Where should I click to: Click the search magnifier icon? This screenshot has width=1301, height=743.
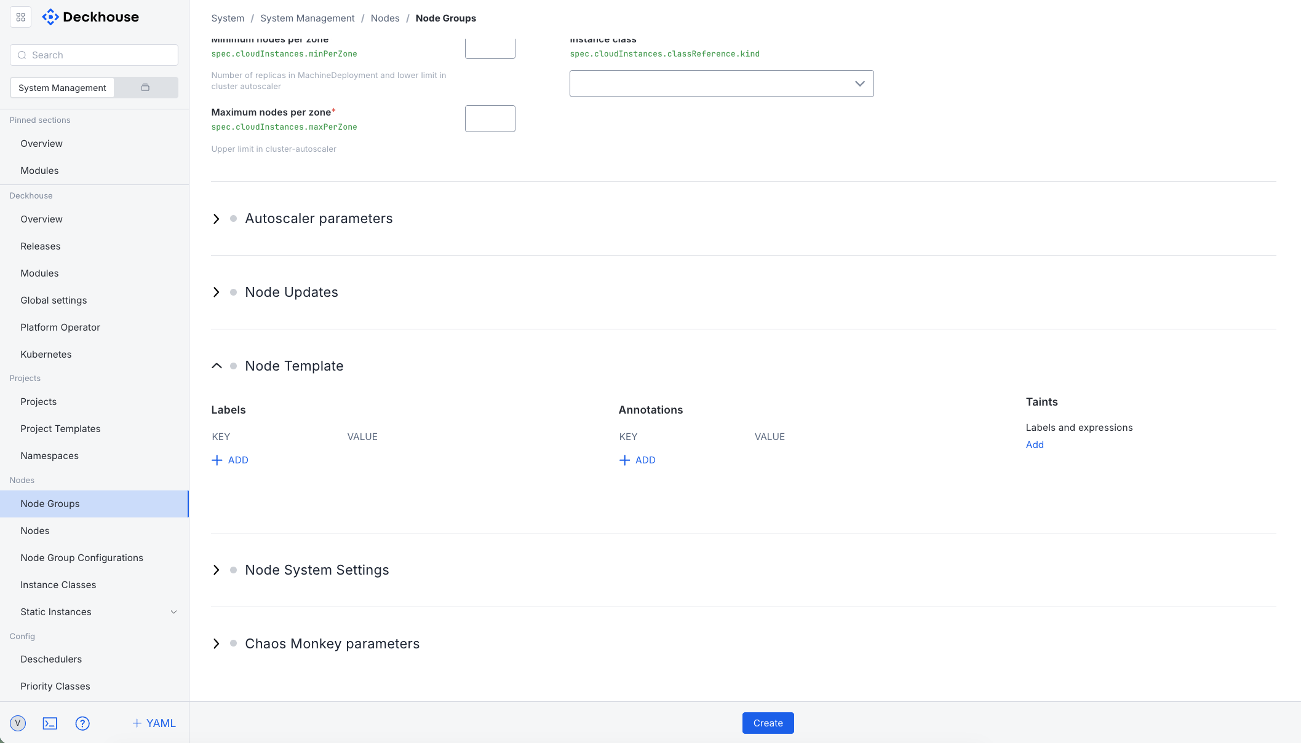[x=22, y=55]
